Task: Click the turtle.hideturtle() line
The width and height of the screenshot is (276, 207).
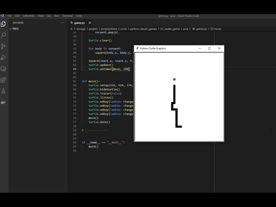Action: (104, 89)
